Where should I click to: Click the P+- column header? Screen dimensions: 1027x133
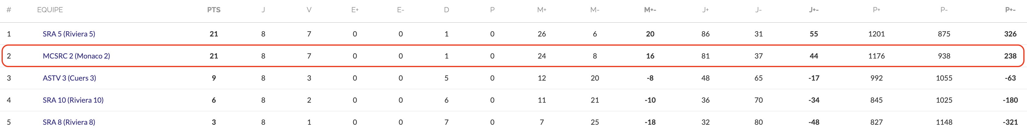pos(1010,10)
